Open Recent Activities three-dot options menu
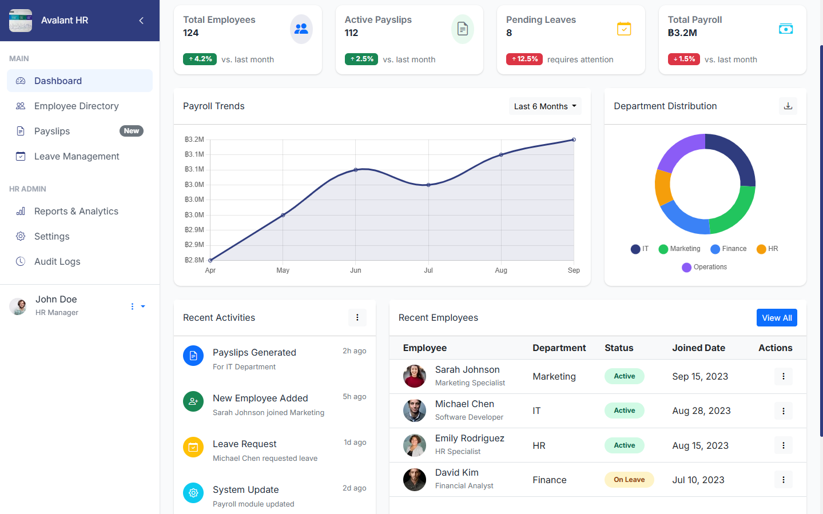Image resolution: width=823 pixels, height=514 pixels. (x=357, y=317)
